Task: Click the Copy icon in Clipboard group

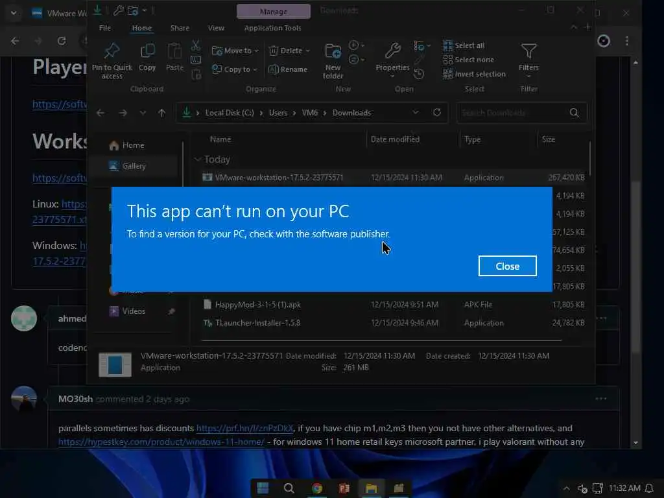Action: (x=147, y=51)
